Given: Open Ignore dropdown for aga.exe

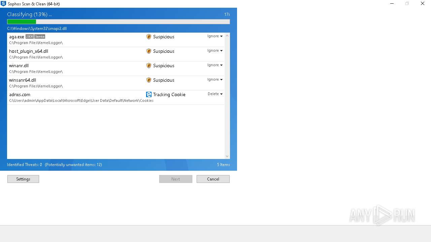Looking at the screenshot, I should 215,36.
